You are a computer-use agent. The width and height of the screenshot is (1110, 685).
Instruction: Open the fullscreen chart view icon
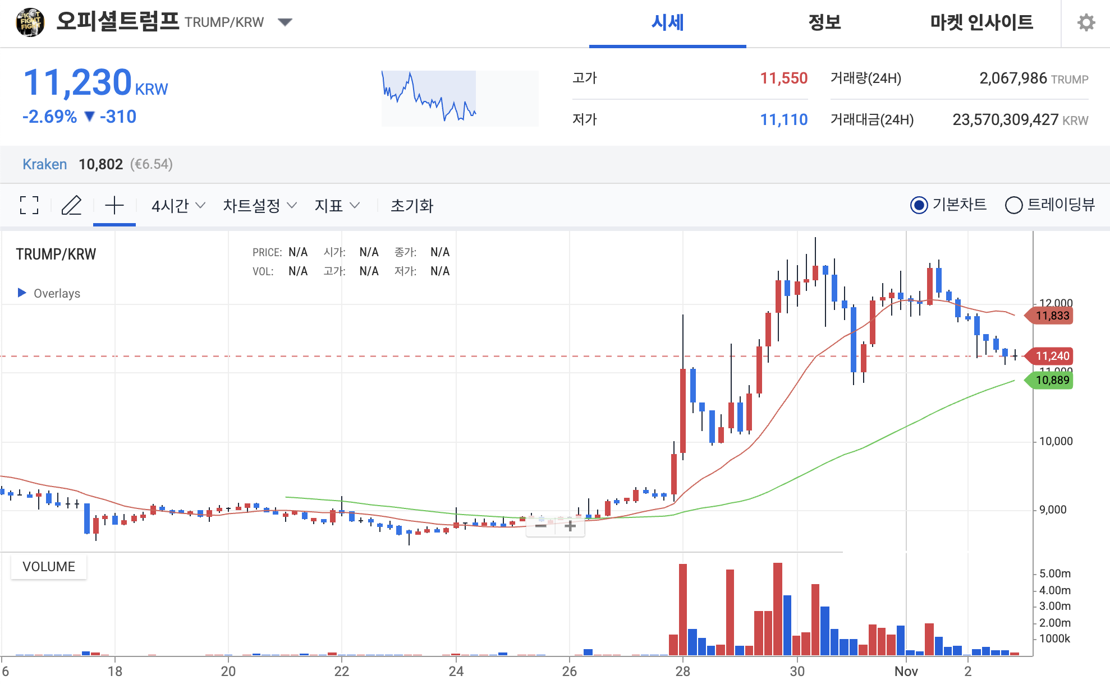tap(29, 206)
